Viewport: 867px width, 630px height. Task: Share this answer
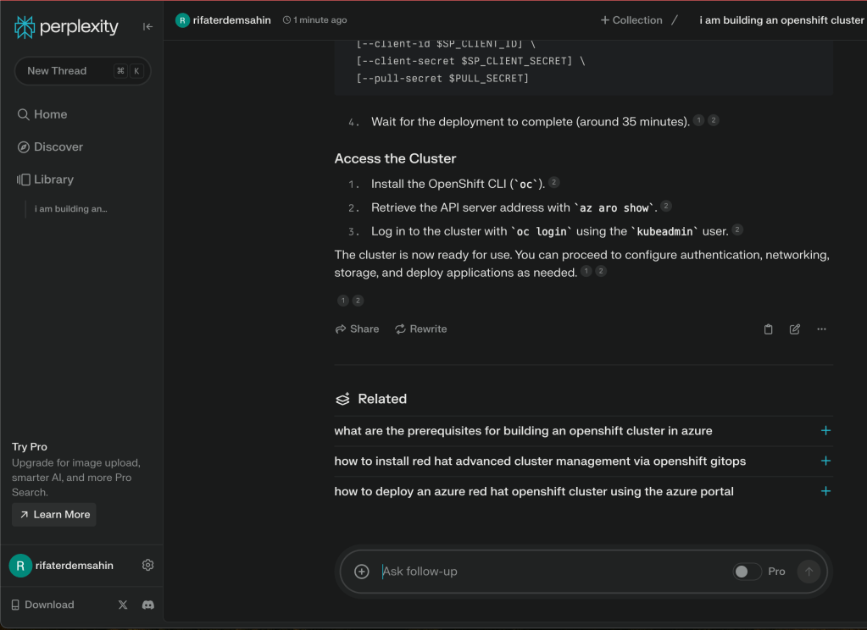click(x=357, y=329)
